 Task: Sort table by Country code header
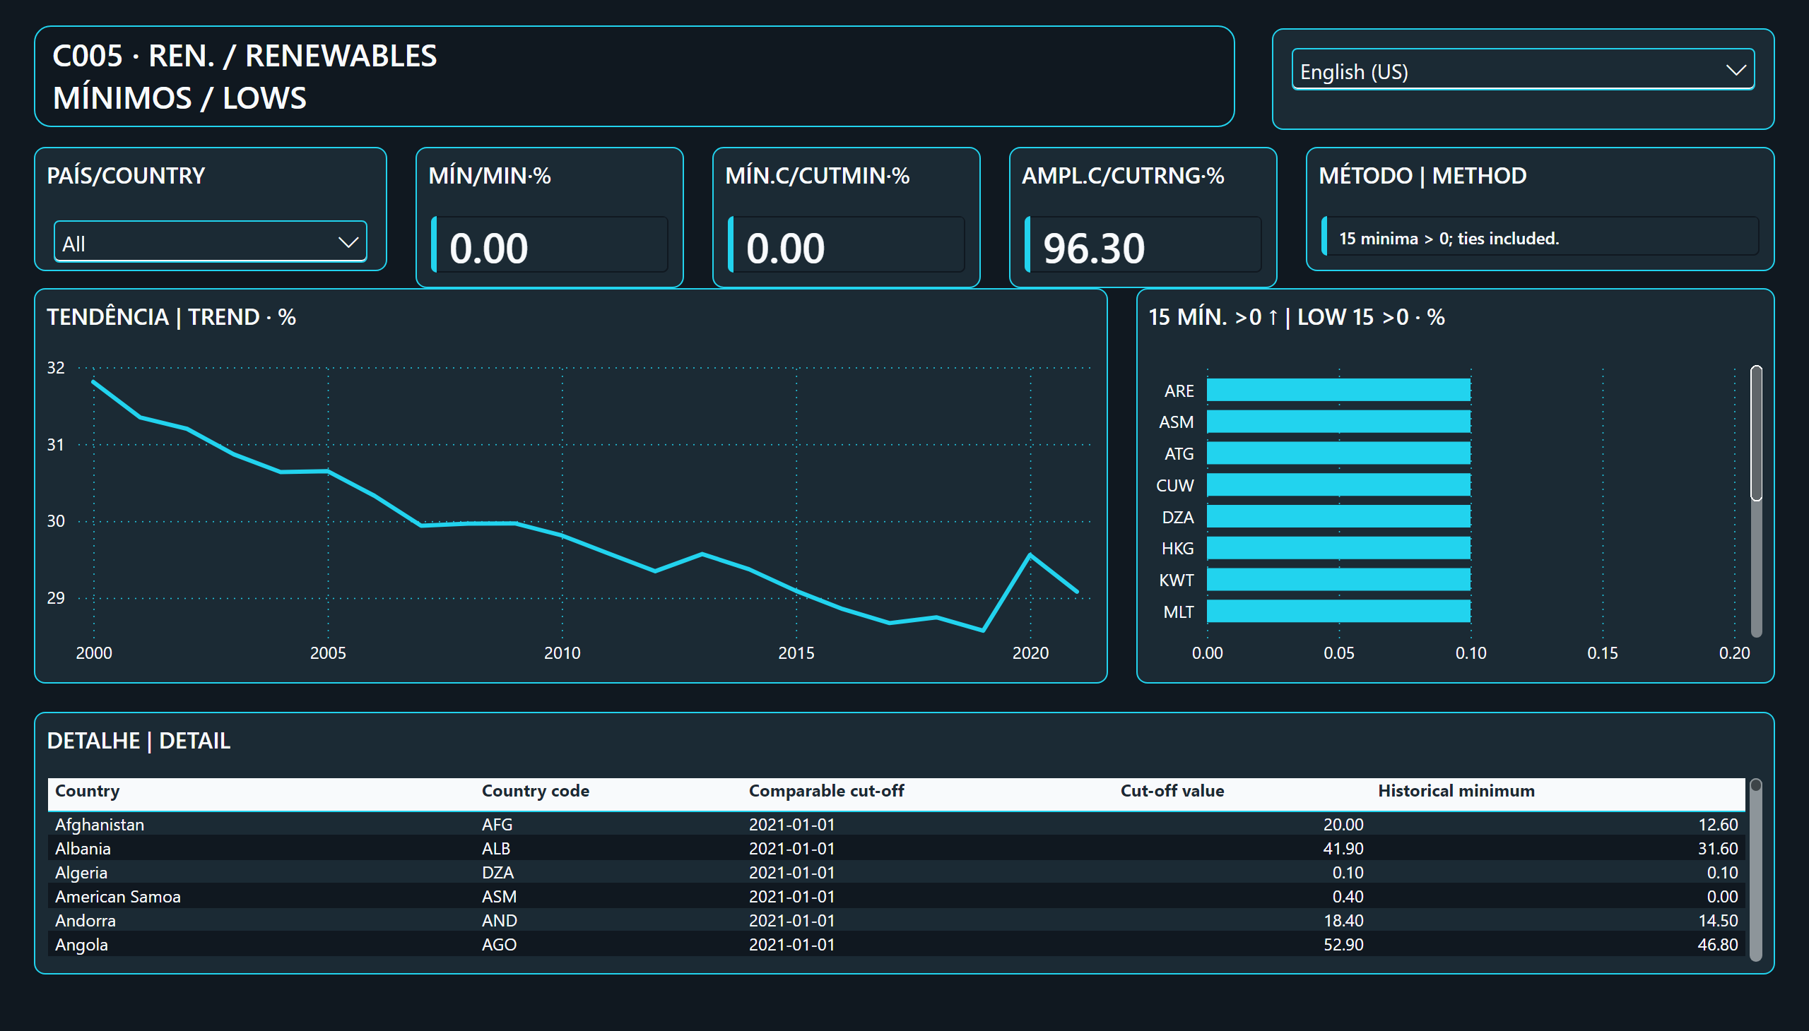pos(535,791)
